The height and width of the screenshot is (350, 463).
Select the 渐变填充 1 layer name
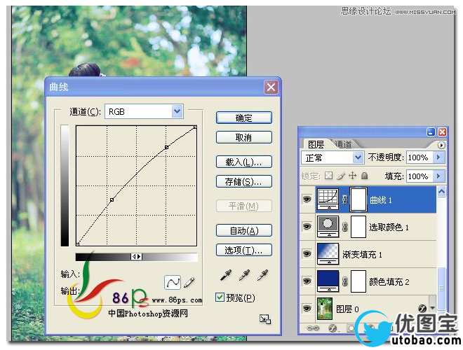(x=362, y=254)
